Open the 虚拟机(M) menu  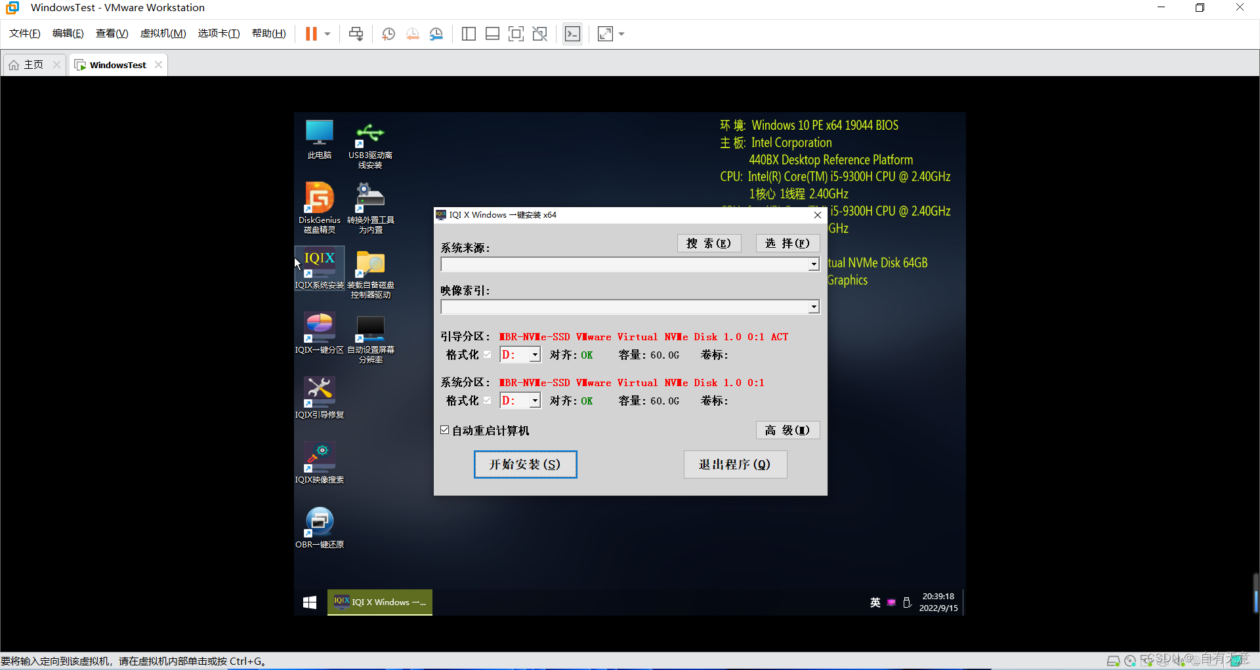[x=163, y=33]
